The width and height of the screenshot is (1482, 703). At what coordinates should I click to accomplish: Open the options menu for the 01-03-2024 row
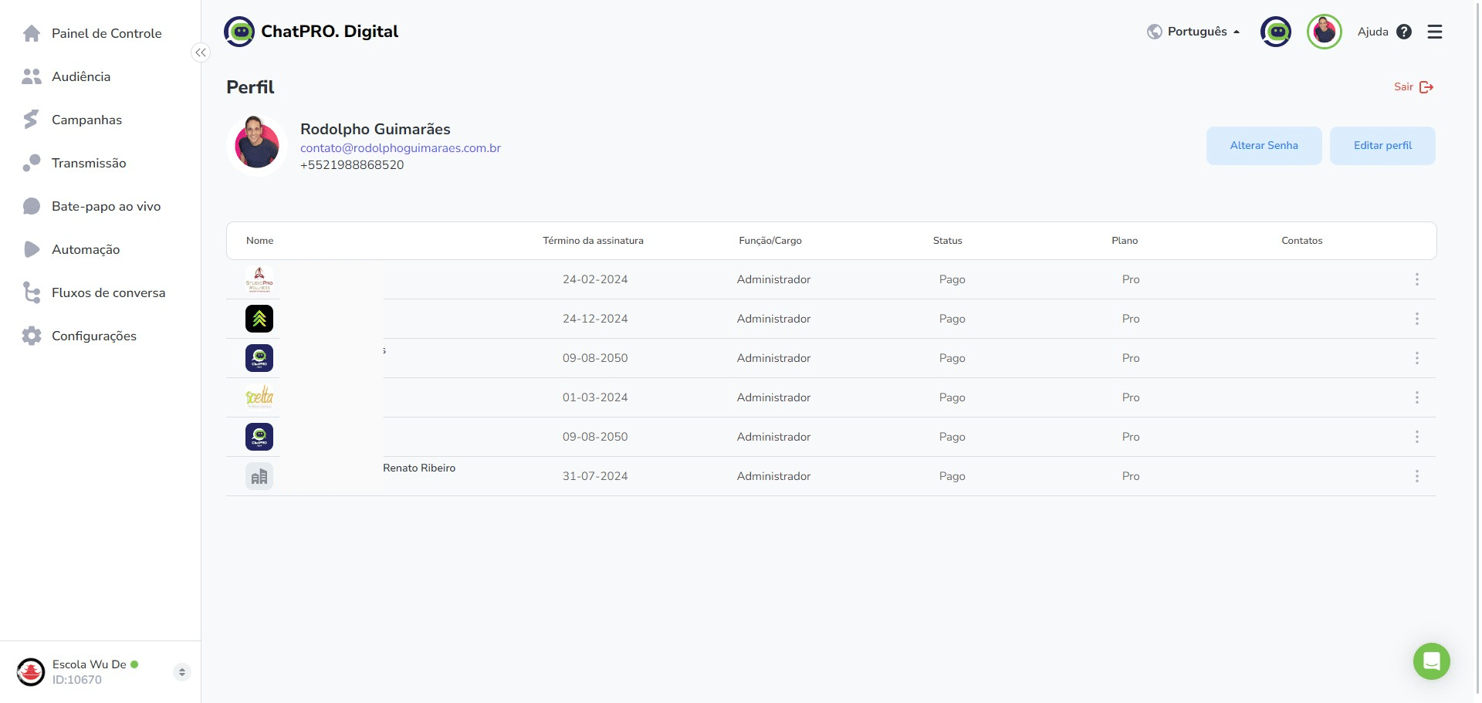point(1417,397)
